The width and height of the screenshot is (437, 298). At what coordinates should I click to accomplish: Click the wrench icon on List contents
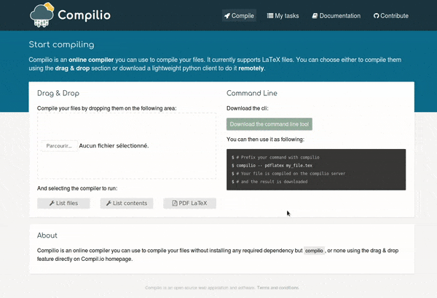(x=109, y=204)
